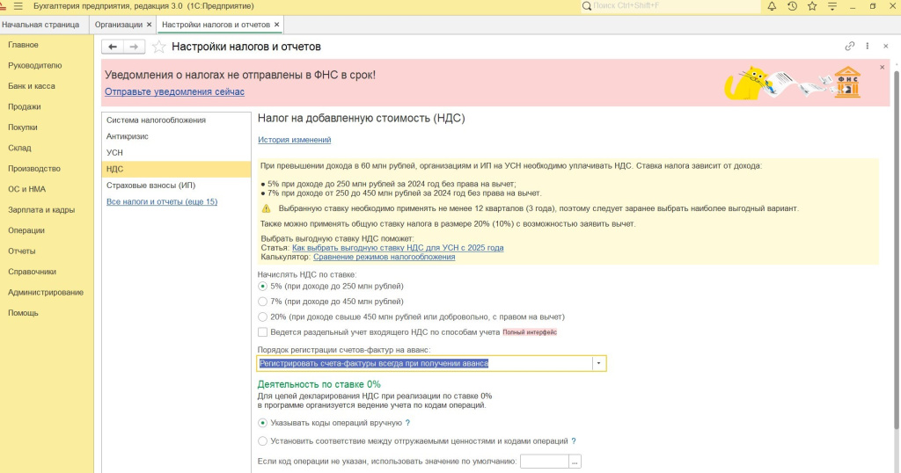Screen dimensions: 901x473
Task: Click invoice registration order text field
Action: [425, 363]
